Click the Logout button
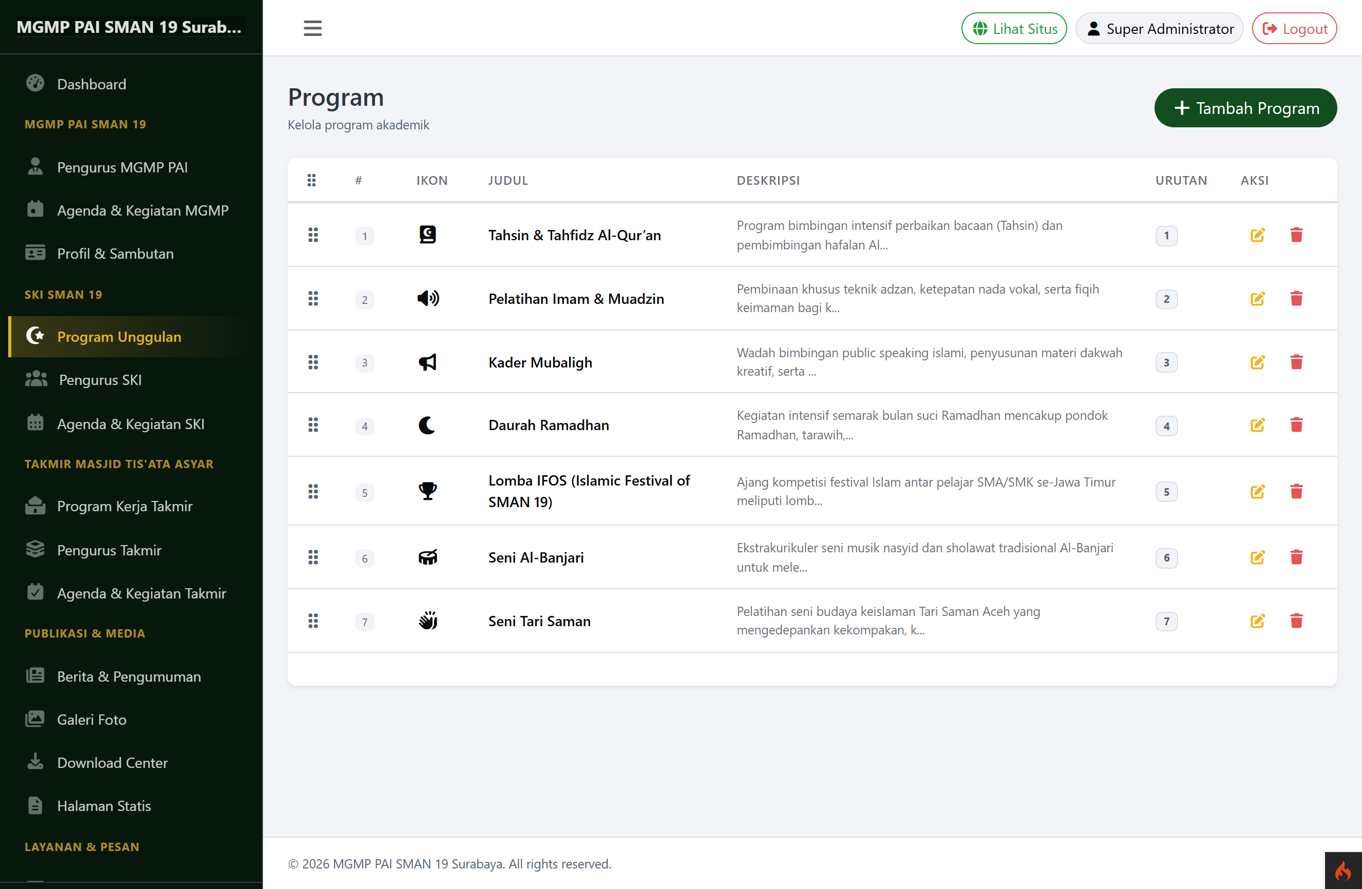The image size is (1362, 889). (1294, 29)
